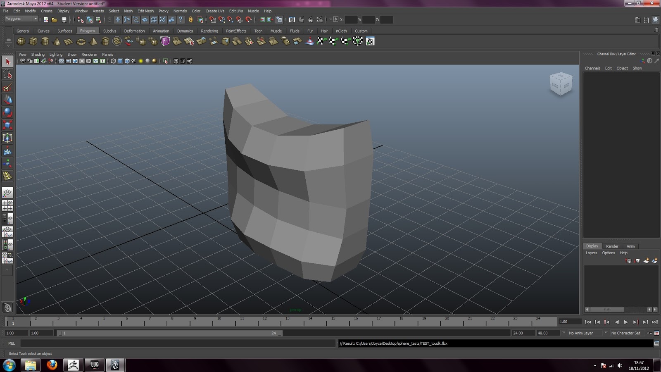This screenshot has width=661, height=372.
Task: Open the Edit Mesh menu
Action: coord(145,11)
